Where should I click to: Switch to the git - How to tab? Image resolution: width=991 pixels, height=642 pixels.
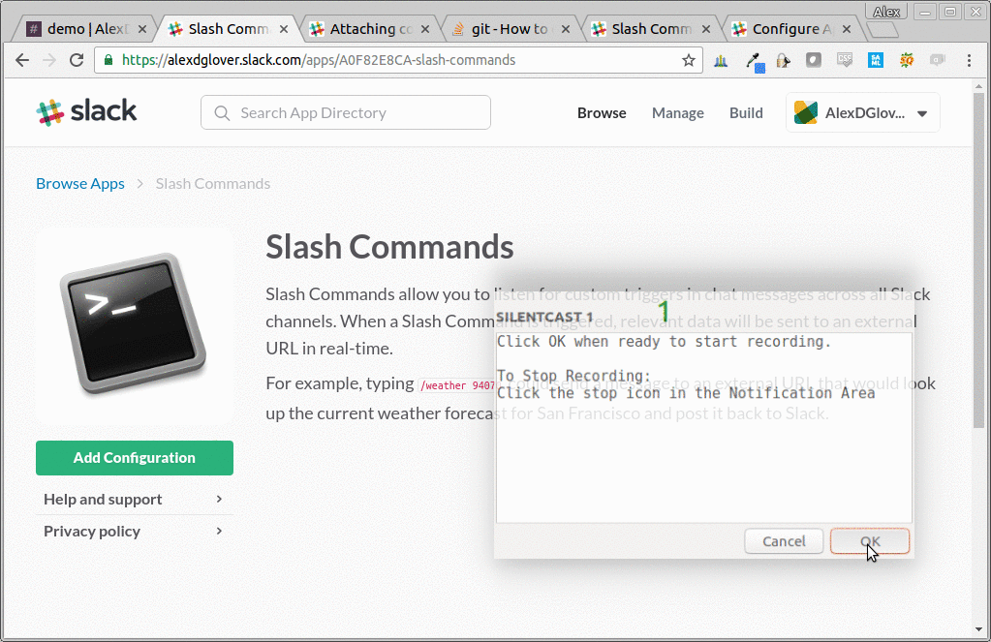point(510,29)
